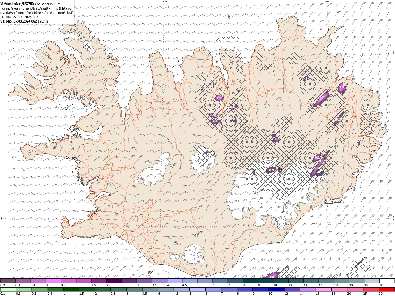Click the 'VT: Mið. 27.03.2024 08Z' valid time
The width and height of the screenshot is (395, 296).
(x=19, y=21)
